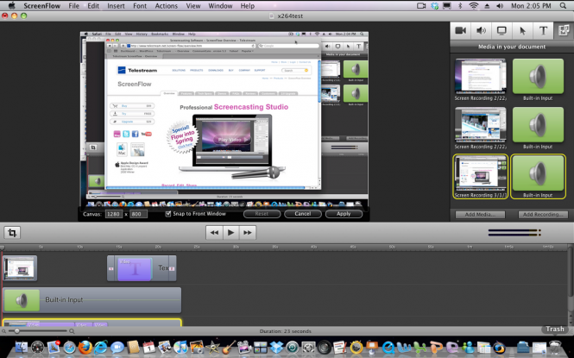Viewport: 574px width, 358px height.
Task: Select the Screen Recording 3/1 thumbnail
Action: pos(480,176)
